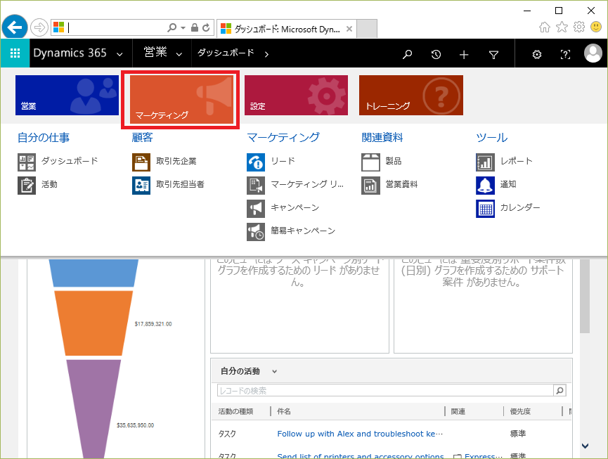Open the 簡易キャンペーン icon
The width and height of the screenshot is (608, 459).
pos(256,232)
